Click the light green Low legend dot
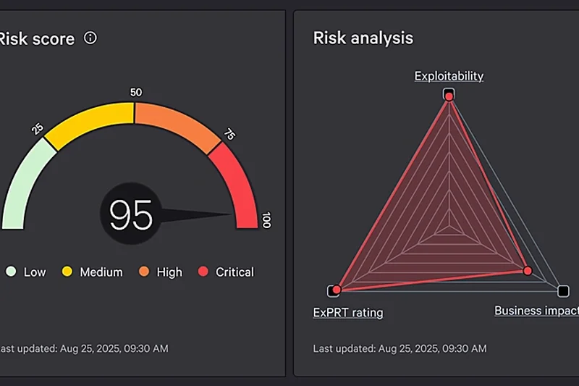Viewport: 579px width, 386px height. 11,272
